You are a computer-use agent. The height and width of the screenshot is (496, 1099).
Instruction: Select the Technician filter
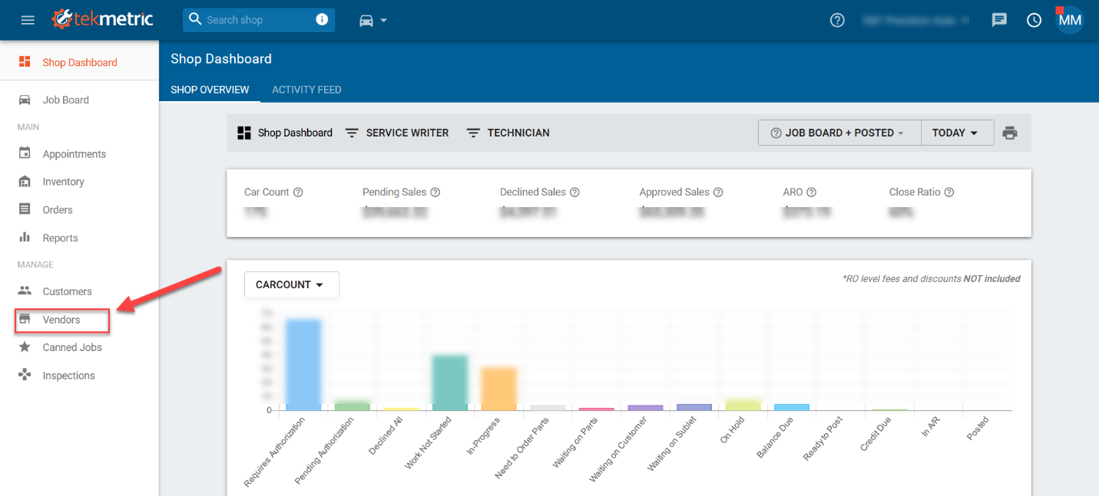tap(508, 133)
